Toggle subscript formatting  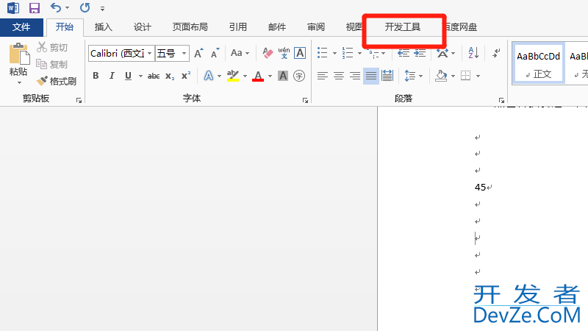tap(170, 76)
